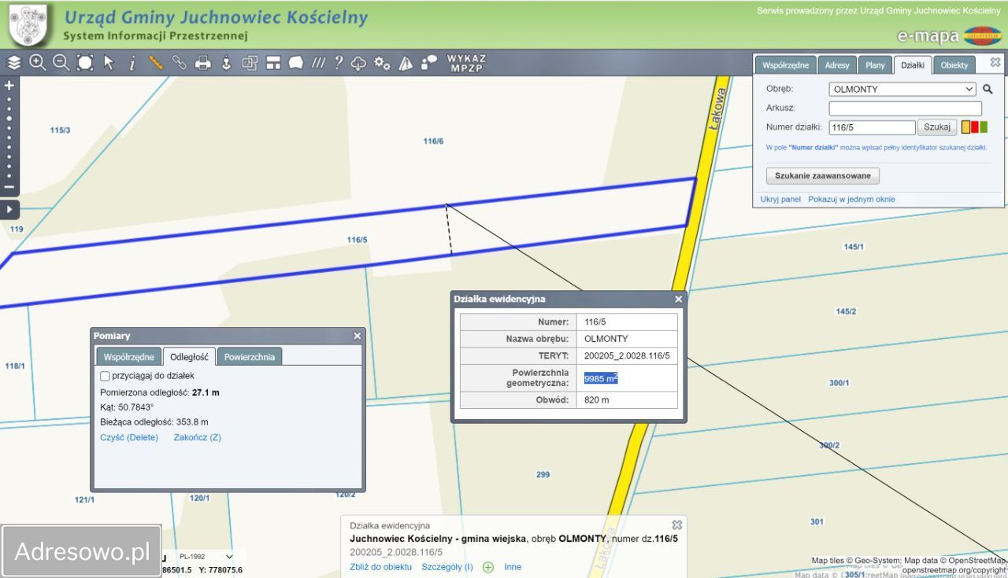Image resolution: width=1008 pixels, height=578 pixels.
Task: Click the question mark help icon
Action: (x=339, y=63)
